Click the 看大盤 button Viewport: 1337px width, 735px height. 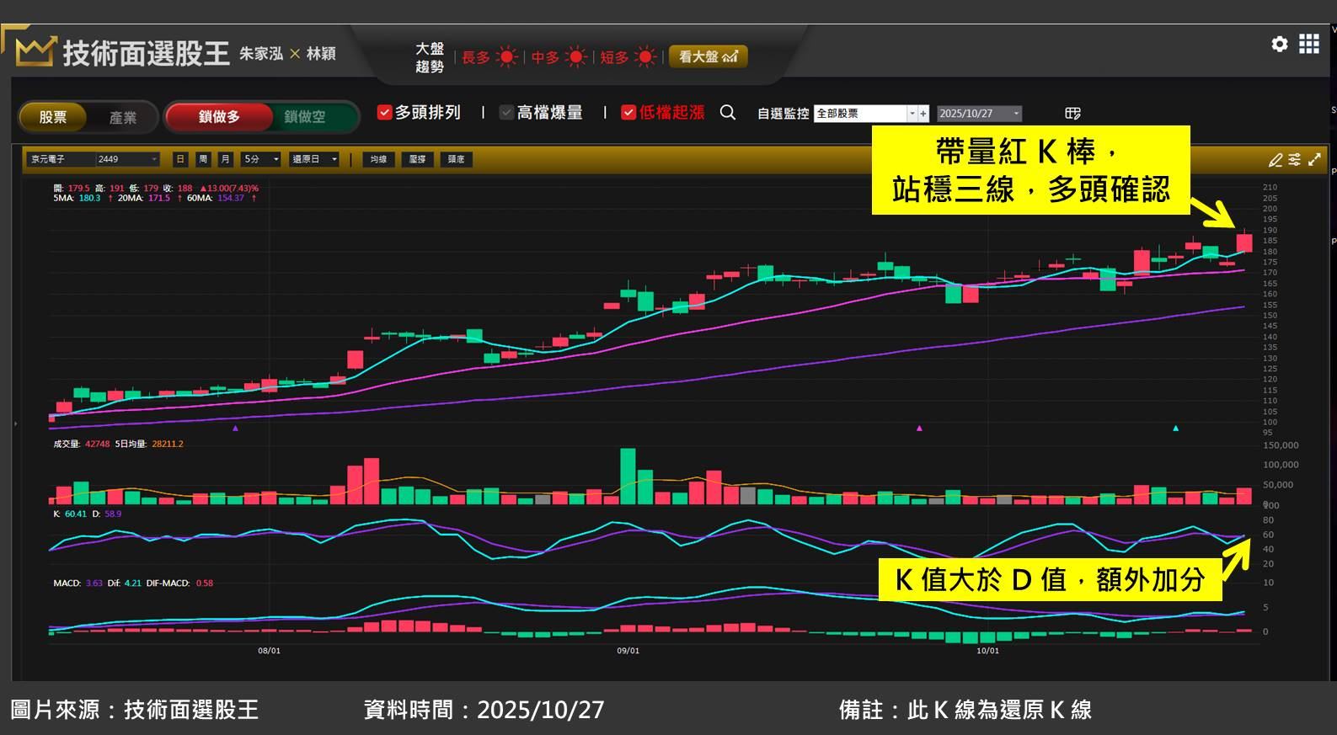coord(708,56)
